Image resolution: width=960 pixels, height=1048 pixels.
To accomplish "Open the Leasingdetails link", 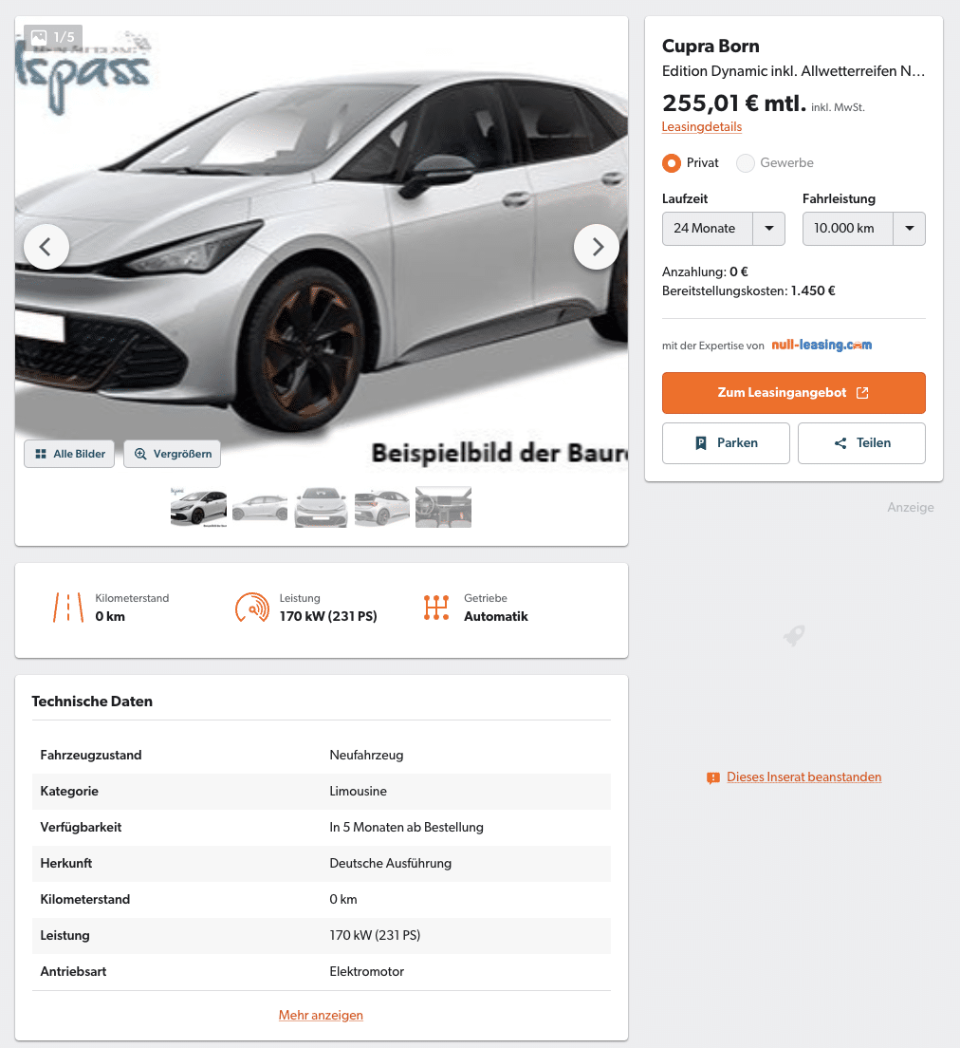I will 701,127.
